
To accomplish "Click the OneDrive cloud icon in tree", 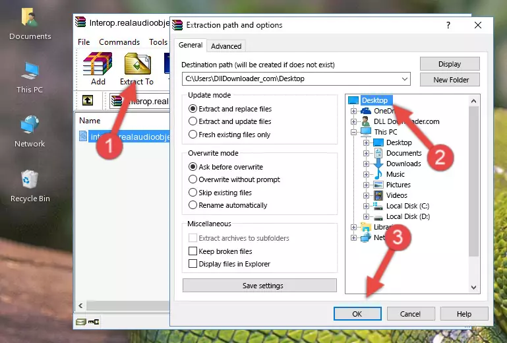I will (366, 111).
